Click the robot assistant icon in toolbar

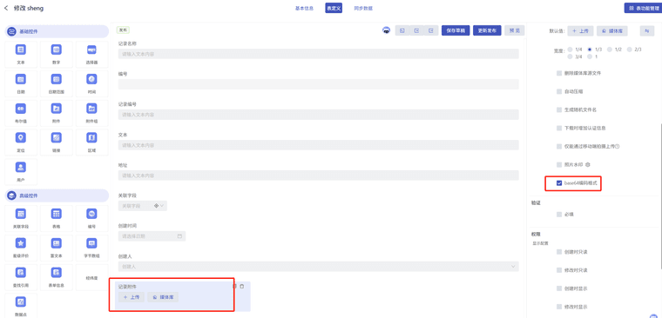click(386, 30)
